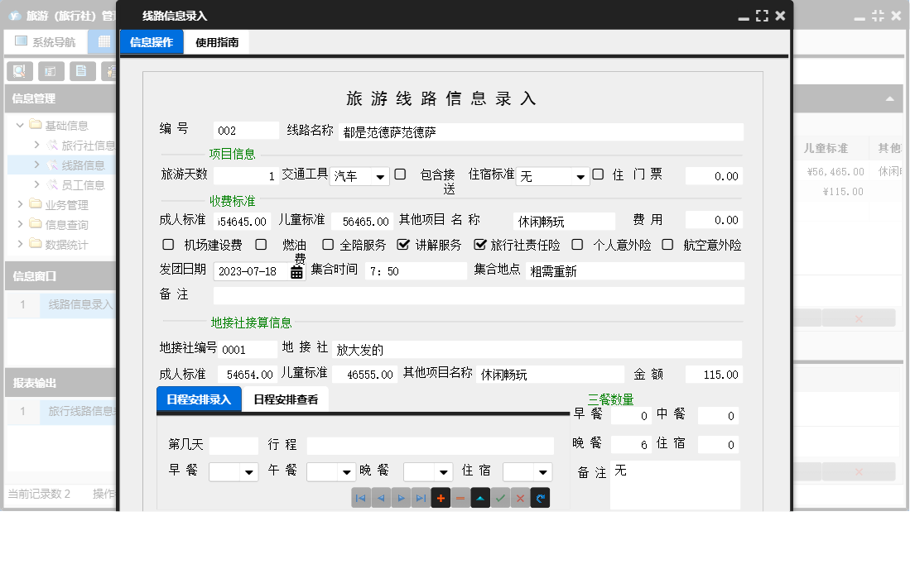
Task: Open the 住宿标准 dropdown showing 无
Action: click(x=579, y=175)
